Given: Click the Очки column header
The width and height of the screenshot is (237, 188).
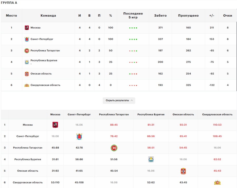Looking at the screenshot, I should point(228,16).
